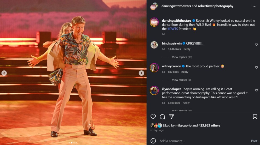The height and width of the screenshot is (145, 260).
Task: Share post via paper plane icon
Action: pyautogui.click(x=171, y=117)
